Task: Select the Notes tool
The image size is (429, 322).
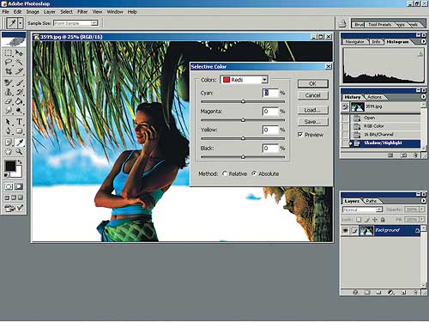Action: [9, 143]
